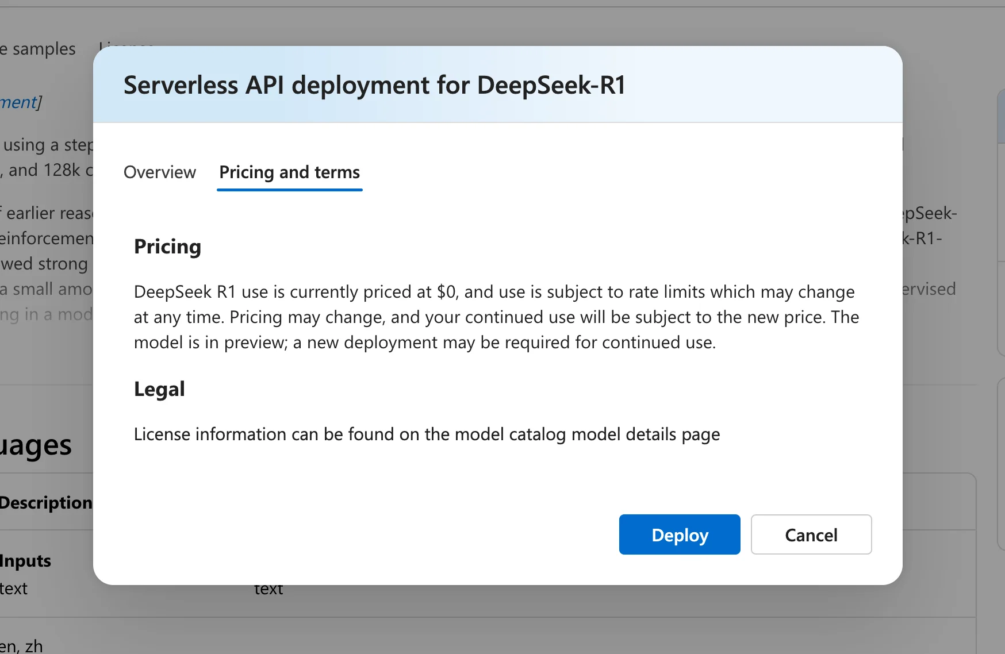Click the "text" cell peeking below the dialog
This screenshot has height=654, width=1005.
click(x=268, y=590)
